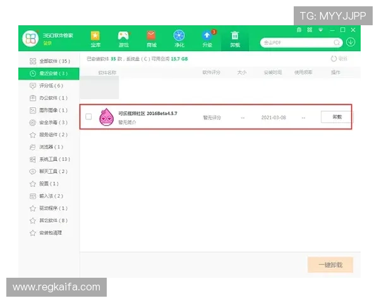Click the pink 可乐视频社区 app icon
This screenshot has width=379, height=303.
pos(106,117)
